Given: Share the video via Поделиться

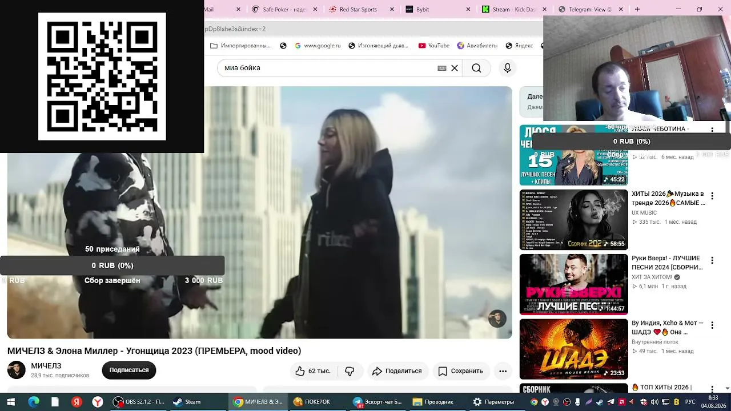Looking at the screenshot, I should tap(397, 371).
